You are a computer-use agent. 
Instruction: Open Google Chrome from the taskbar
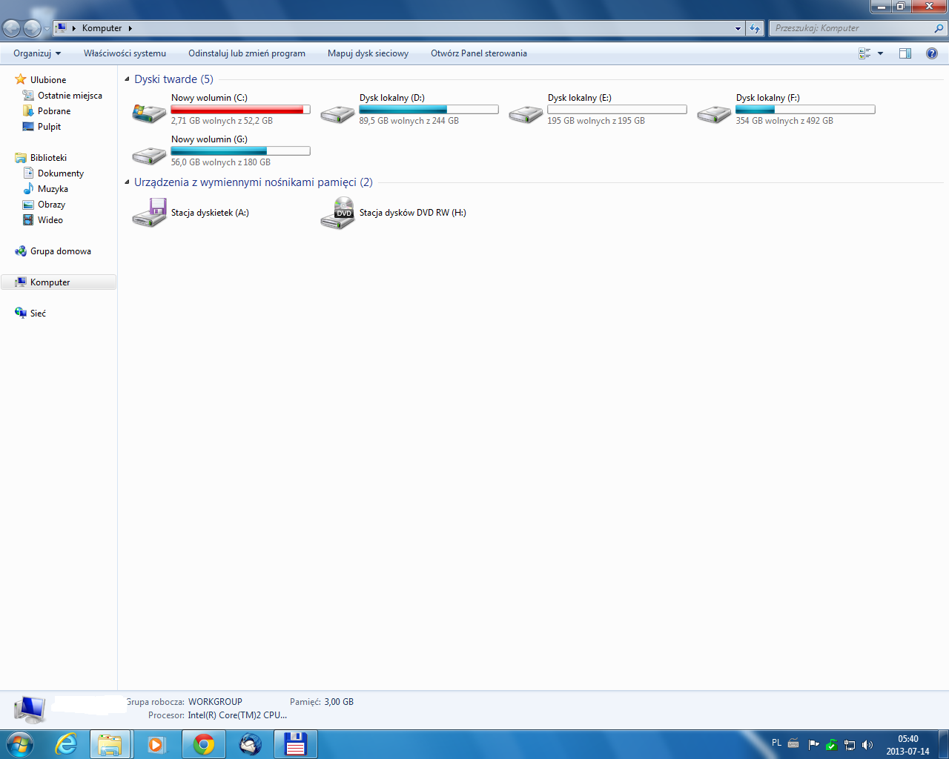click(x=203, y=743)
